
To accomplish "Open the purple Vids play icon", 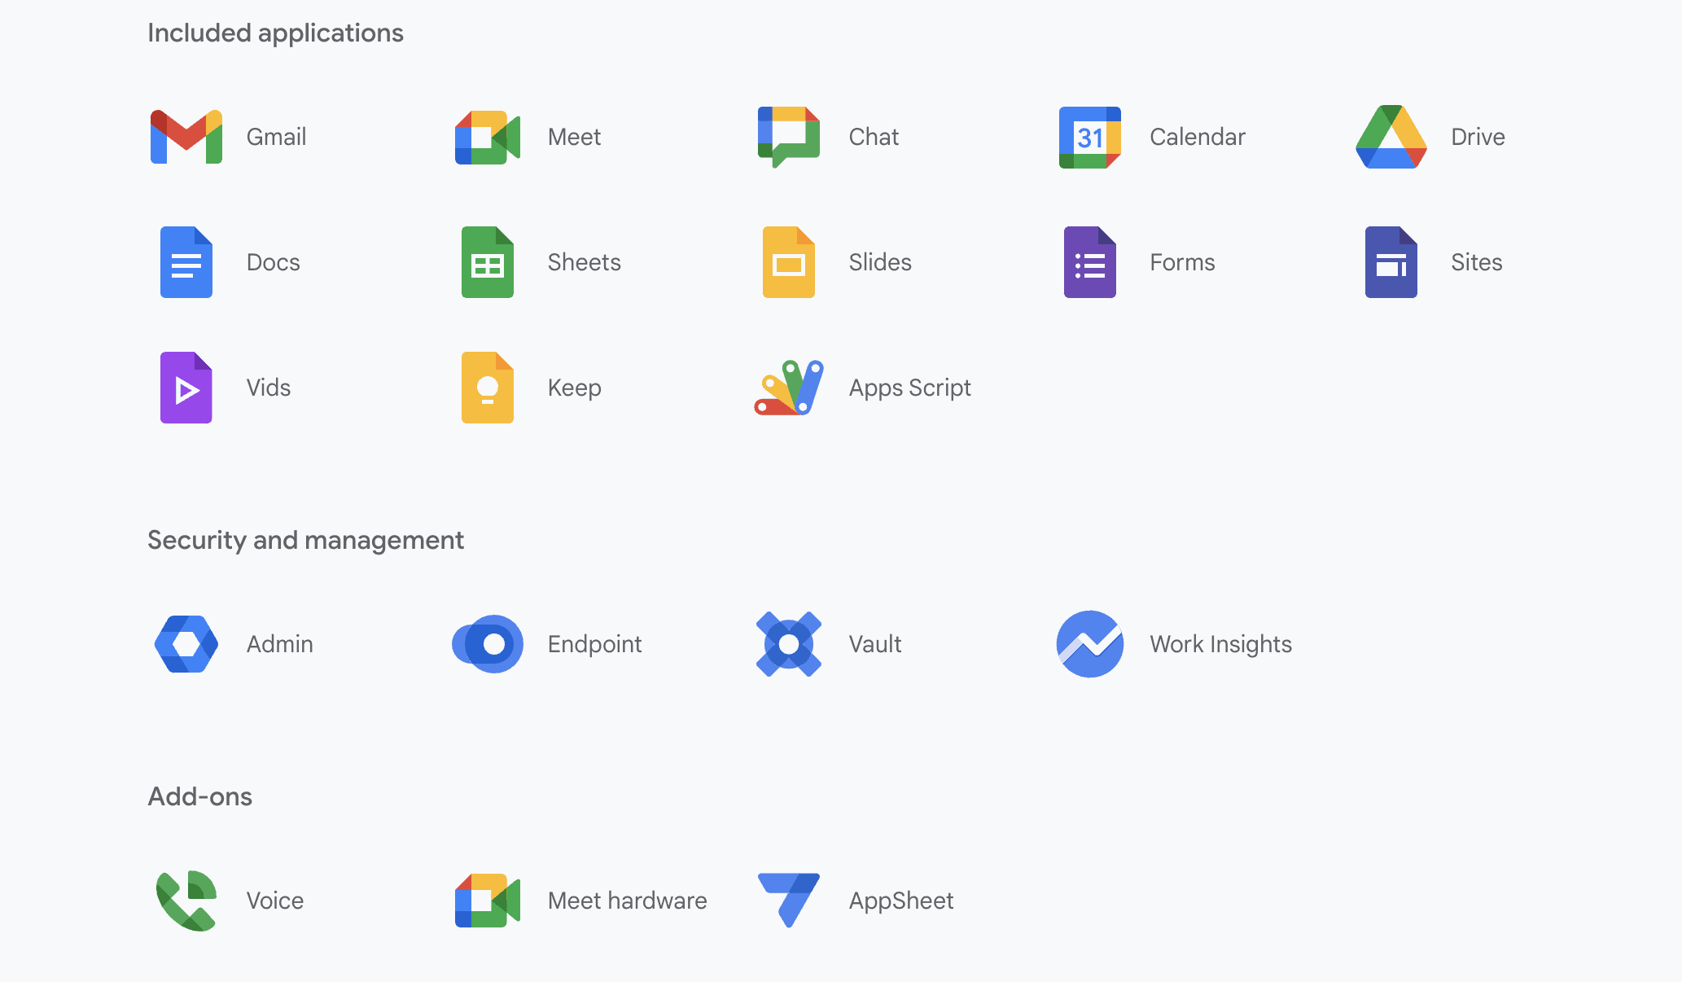I will [186, 388].
